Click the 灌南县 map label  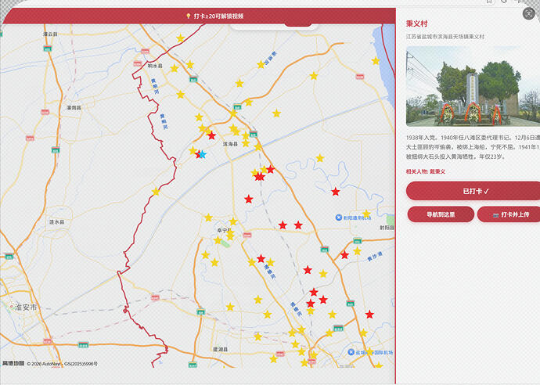[x=74, y=108]
